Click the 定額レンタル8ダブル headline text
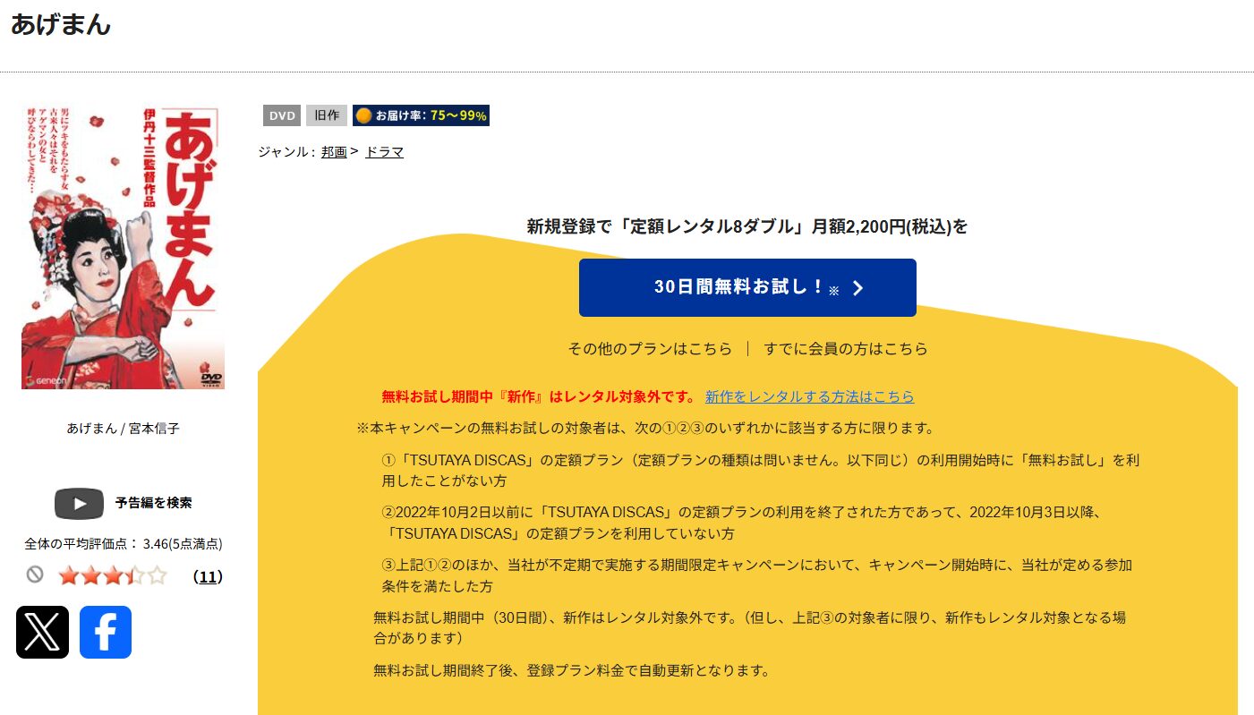The width and height of the screenshot is (1254, 715). click(x=747, y=226)
